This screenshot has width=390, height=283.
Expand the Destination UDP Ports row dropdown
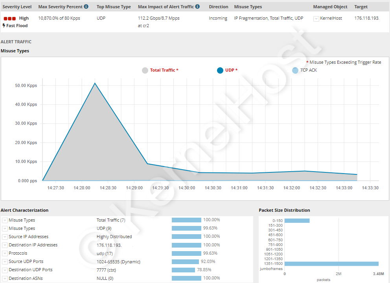point(5,270)
